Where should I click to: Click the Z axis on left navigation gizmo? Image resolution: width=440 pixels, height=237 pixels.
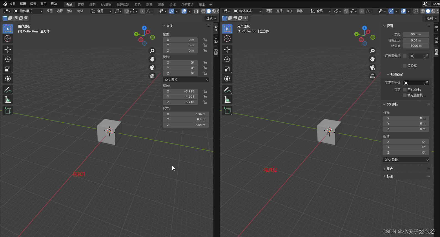[144, 28]
